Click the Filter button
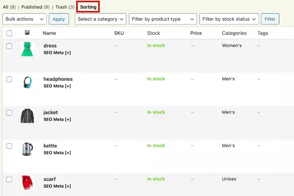The image size is (294, 196). 269,19
